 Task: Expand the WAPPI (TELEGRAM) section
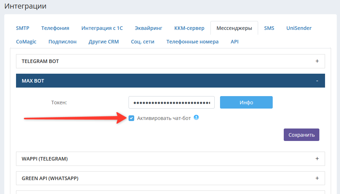pos(170,159)
